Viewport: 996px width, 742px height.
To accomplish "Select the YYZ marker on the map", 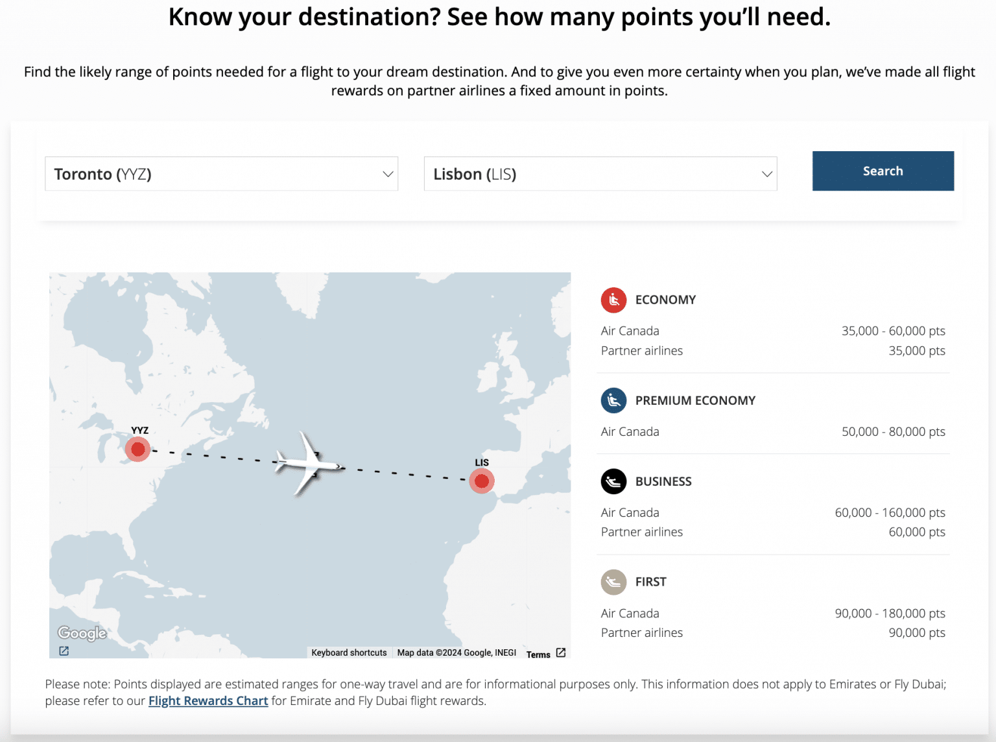I will pos(138,448).
